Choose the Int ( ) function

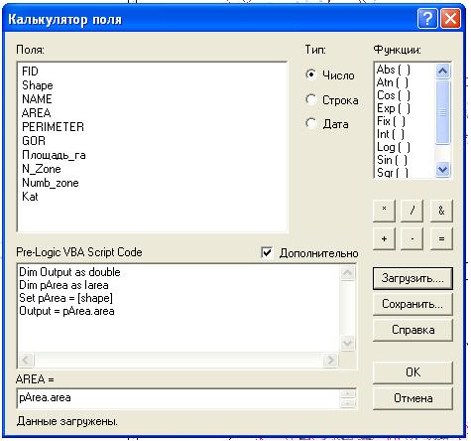click(x=391, y=134)
